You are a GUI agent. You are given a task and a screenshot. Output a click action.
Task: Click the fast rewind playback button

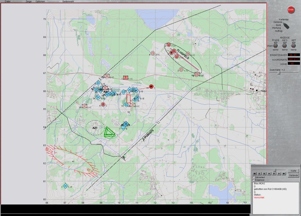click(255, 174)
